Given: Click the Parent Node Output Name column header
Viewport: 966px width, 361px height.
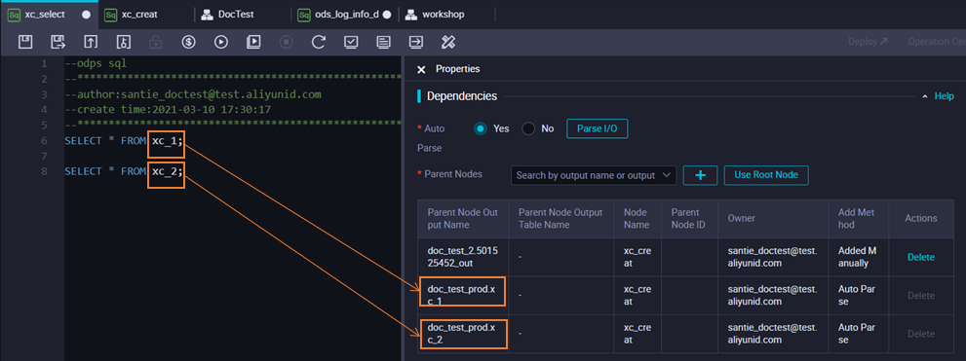Looking at the screenshot, I should 463,218.
